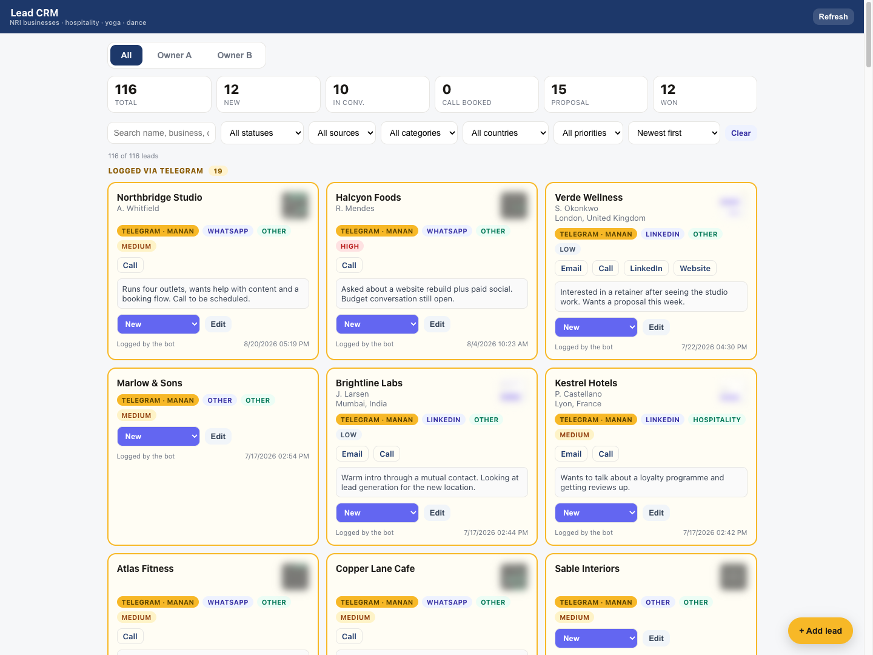873x655 pixels.
Task: Edit the Brightline Labs lead
Action: (437, 513)
